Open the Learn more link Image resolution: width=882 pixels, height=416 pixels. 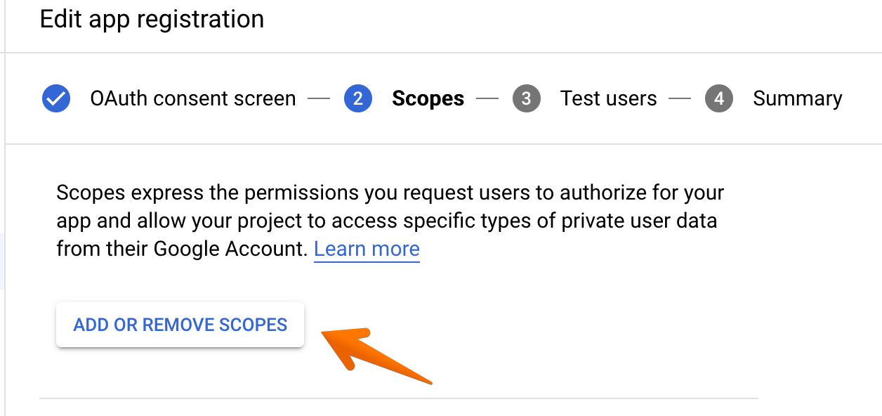coord(367,249)
